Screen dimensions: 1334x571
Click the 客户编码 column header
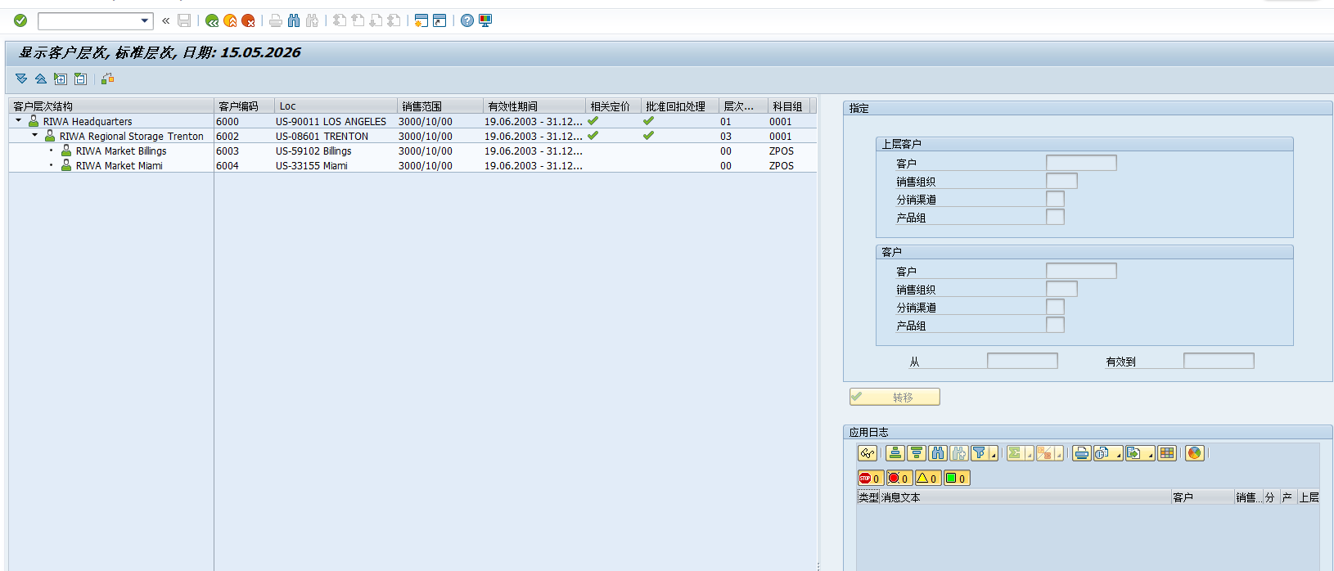(x=244, y=106)
